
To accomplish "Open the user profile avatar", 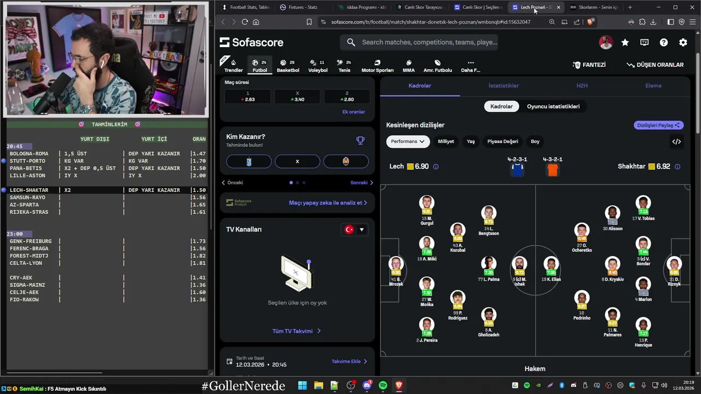I will [x=606, y=42].
